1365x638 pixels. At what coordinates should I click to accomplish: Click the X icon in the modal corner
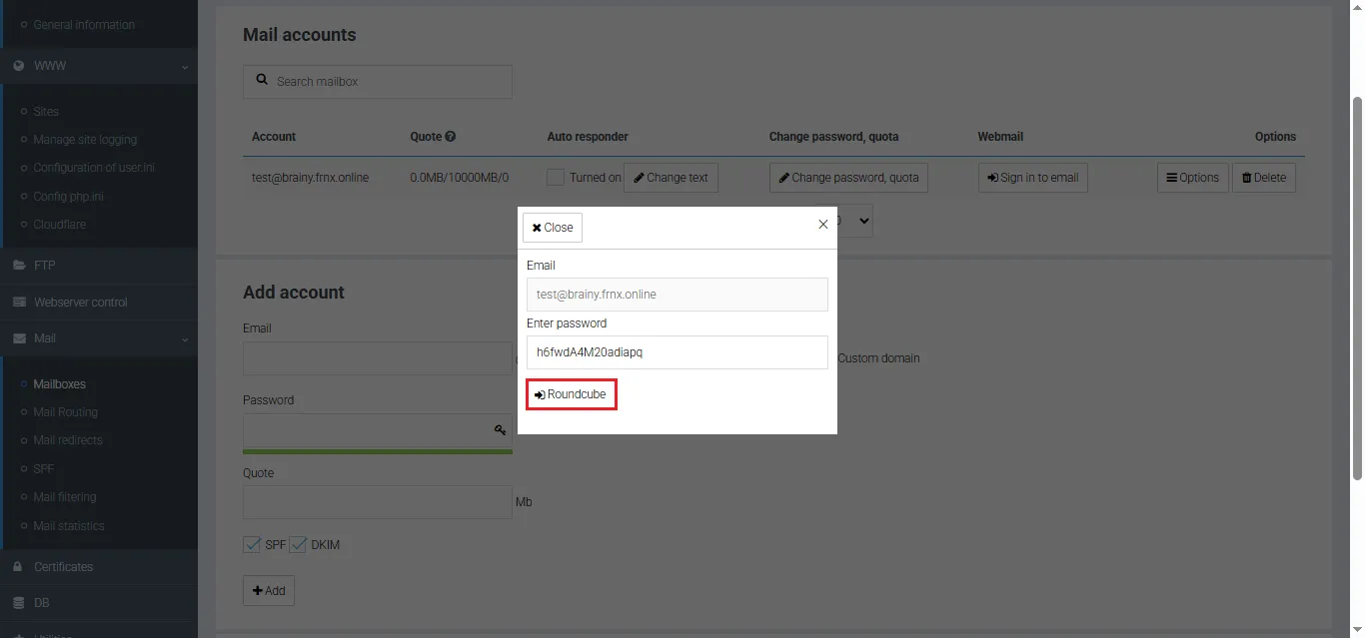pos(822,225)
